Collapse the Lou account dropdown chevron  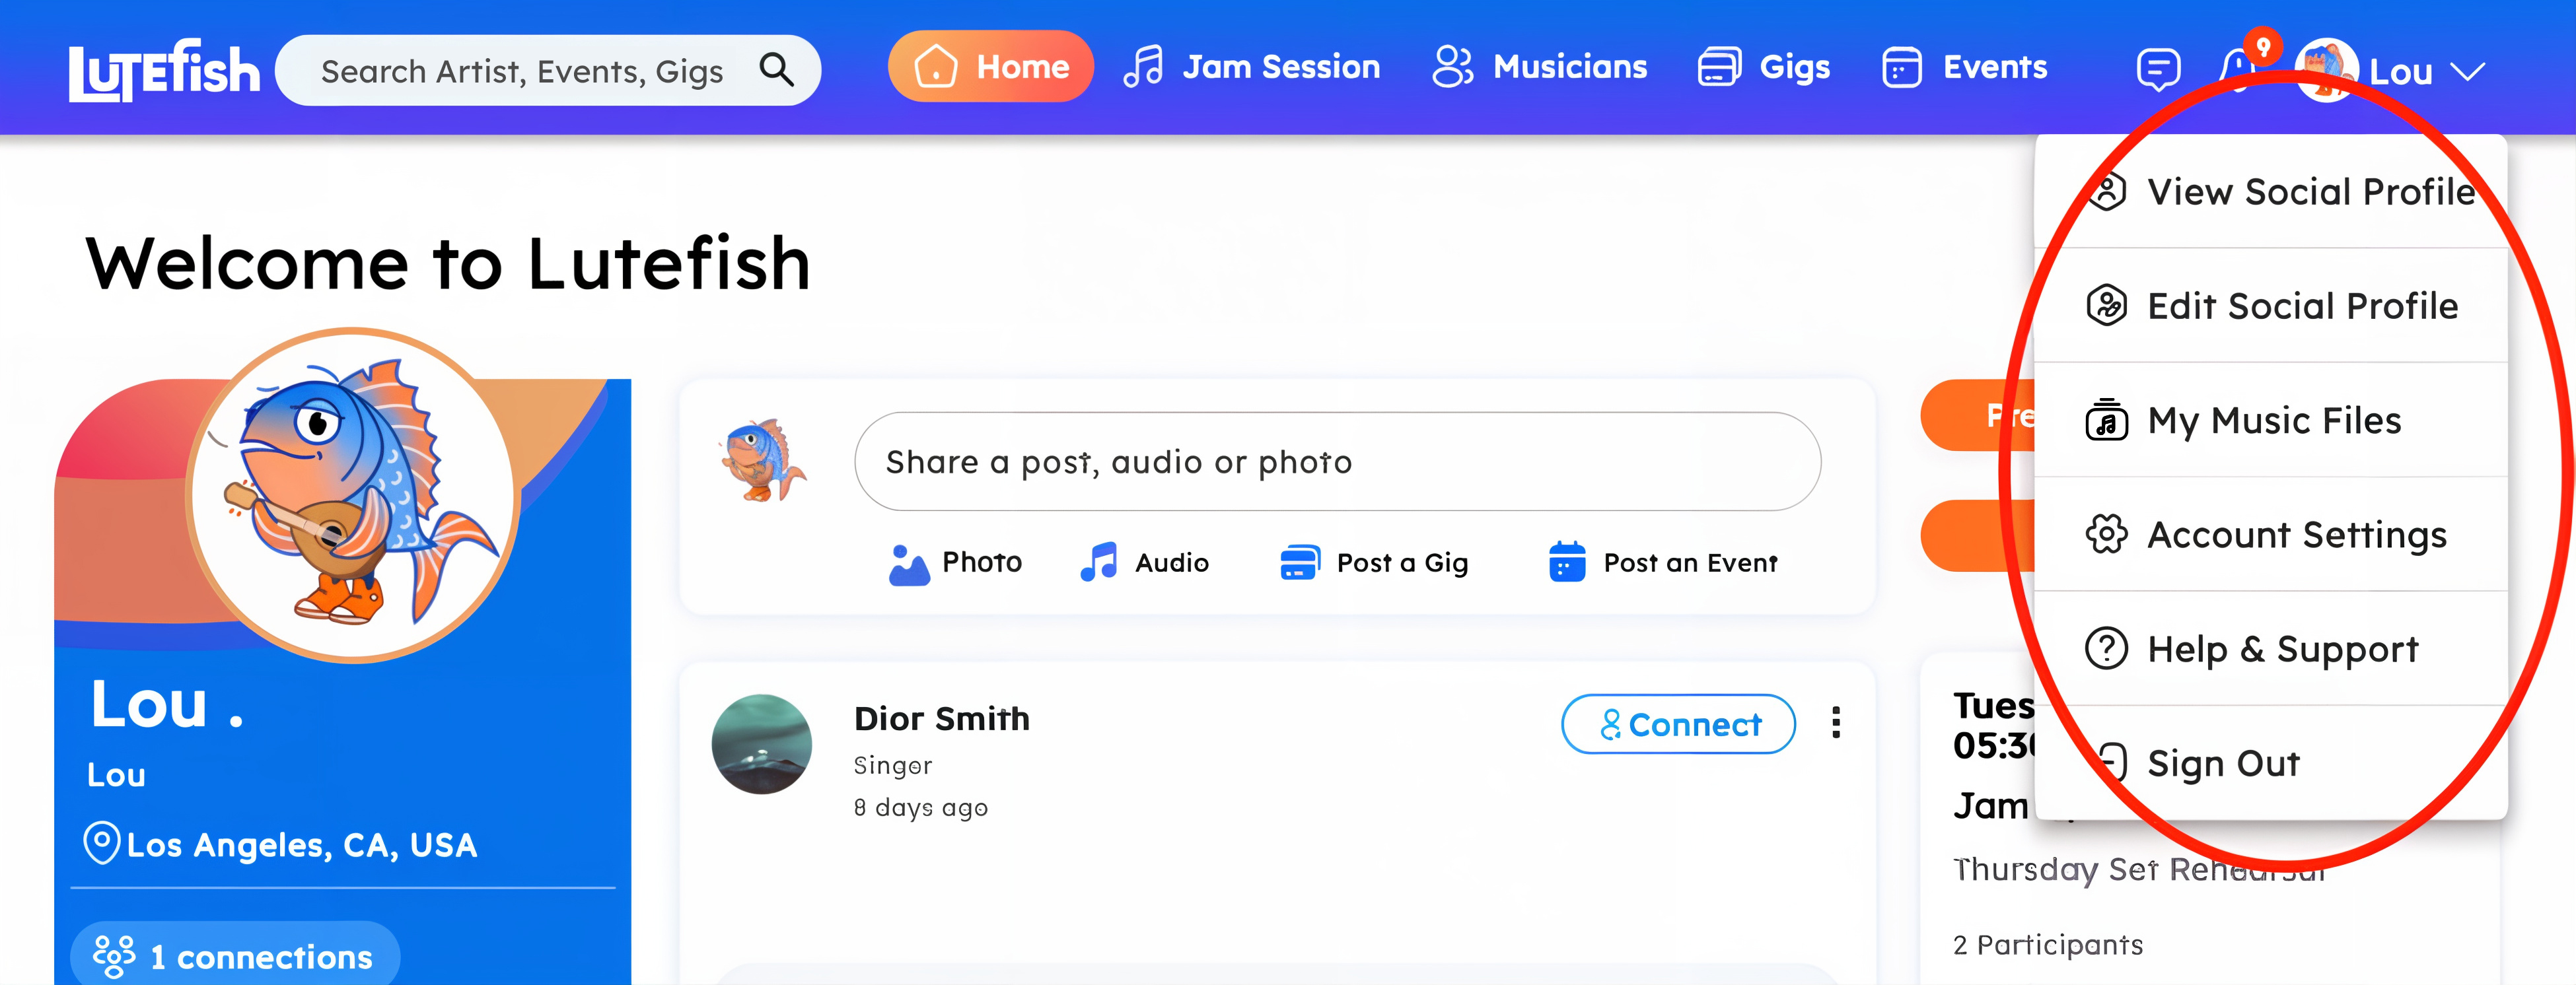(2467, 72)
